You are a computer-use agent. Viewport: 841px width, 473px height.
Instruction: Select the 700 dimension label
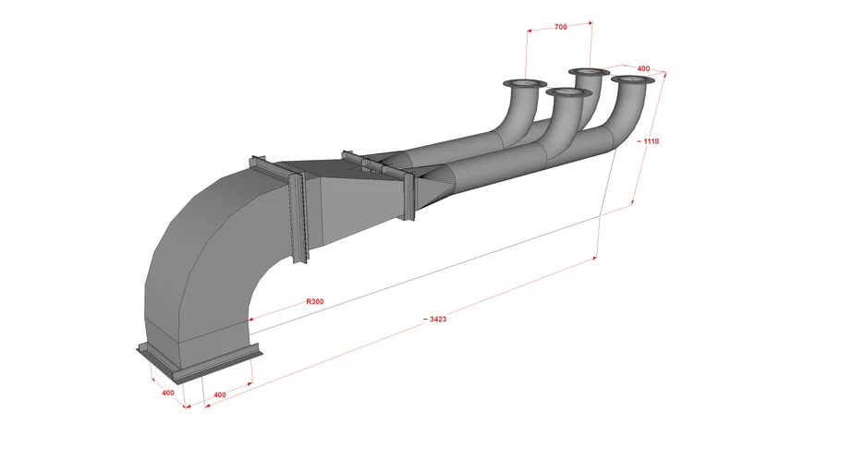tap(560, 27)
